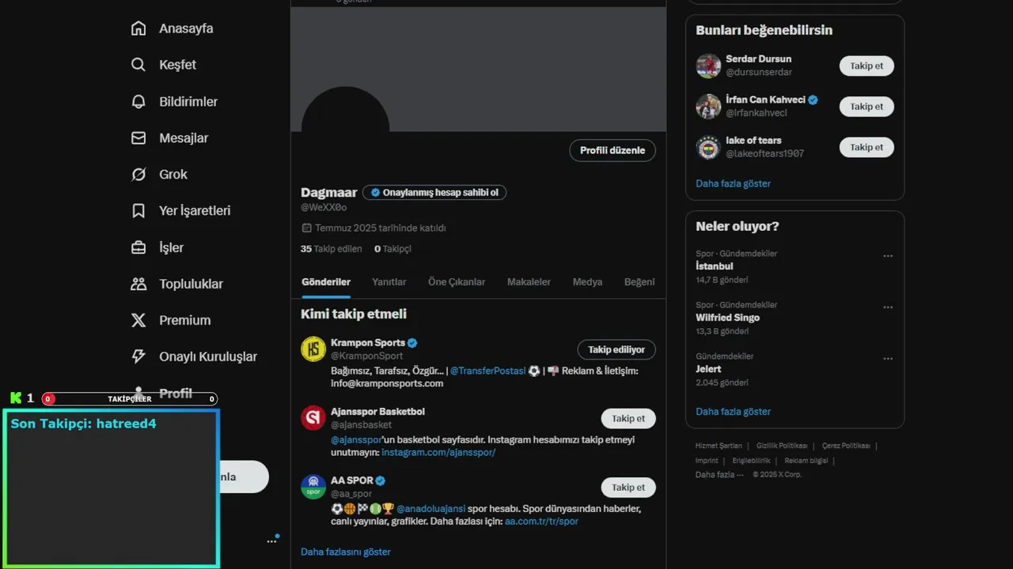Open the Topluluklar people icon

[x=138, y=284]
